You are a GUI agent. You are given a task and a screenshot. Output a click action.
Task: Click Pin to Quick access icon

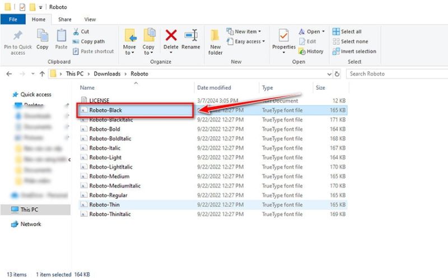(x=18, y=35)
